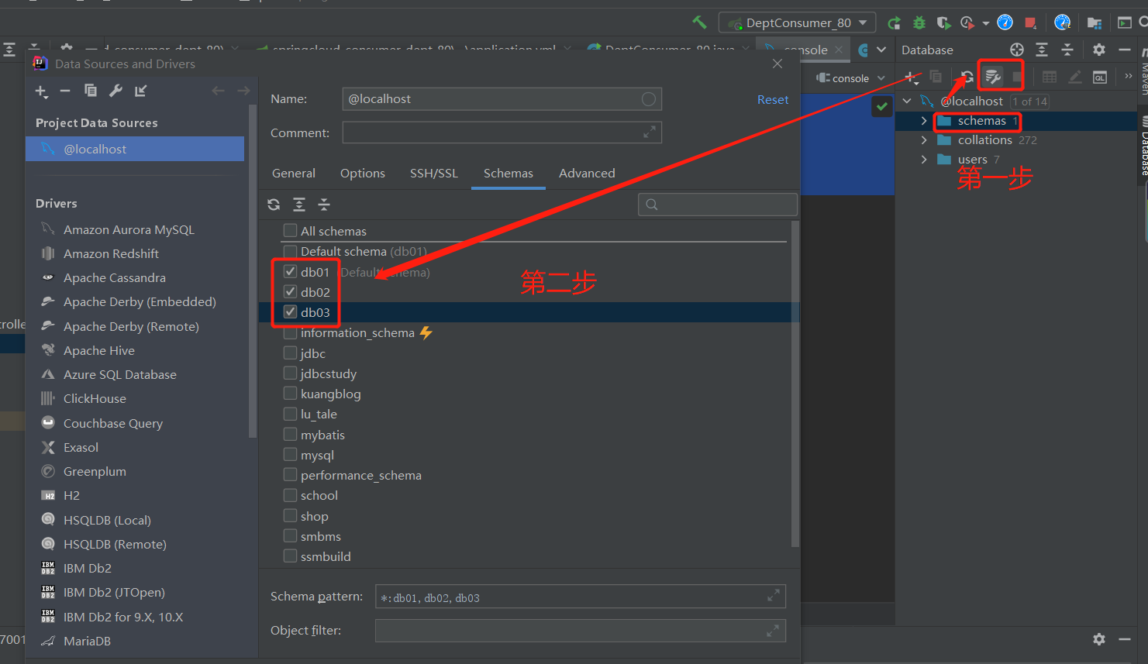Expand the collations folder node
The image size is (1148, 664).
coord(923,140)
